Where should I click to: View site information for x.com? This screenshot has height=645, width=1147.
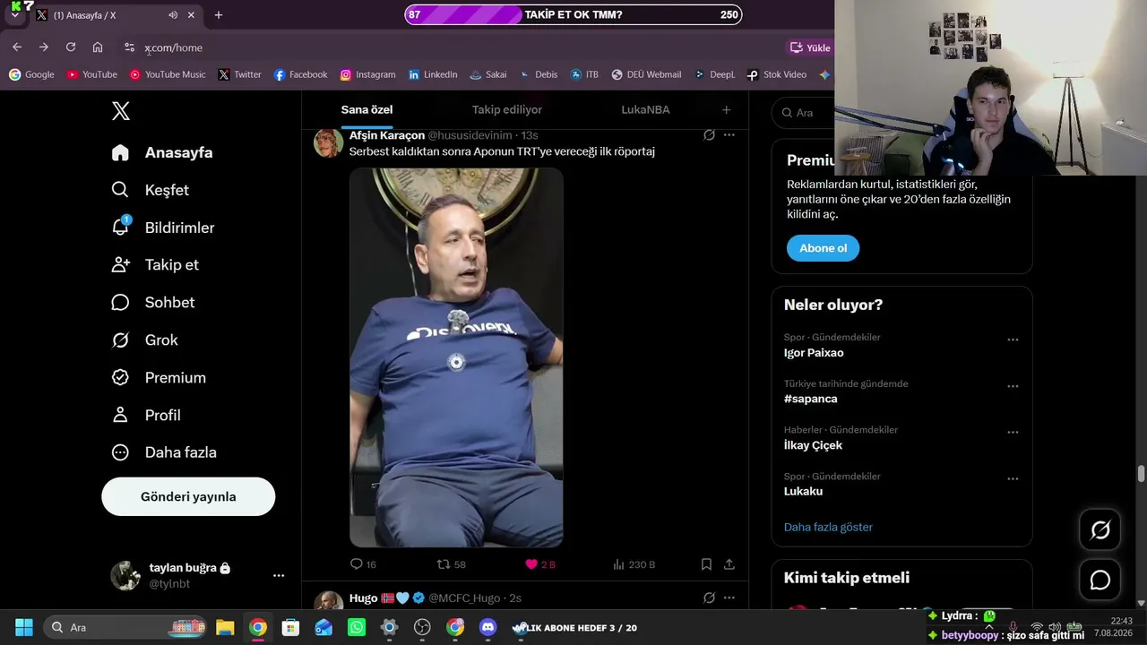click(129, 47)
